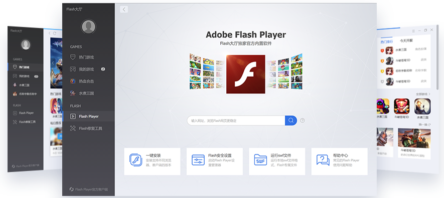Switch to 热门排行 tab in right window
Image resolution: width=444 pixels, height=198 pixels.
[386, 41]
